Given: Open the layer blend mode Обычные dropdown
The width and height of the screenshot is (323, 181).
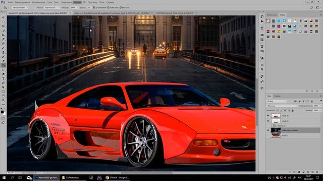Looking at the screenshot, I should [x=282, y=106].
